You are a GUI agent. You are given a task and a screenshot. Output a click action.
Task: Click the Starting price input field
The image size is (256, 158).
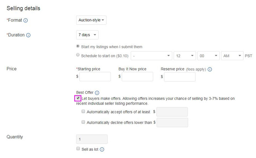click(x=95, y=76)
